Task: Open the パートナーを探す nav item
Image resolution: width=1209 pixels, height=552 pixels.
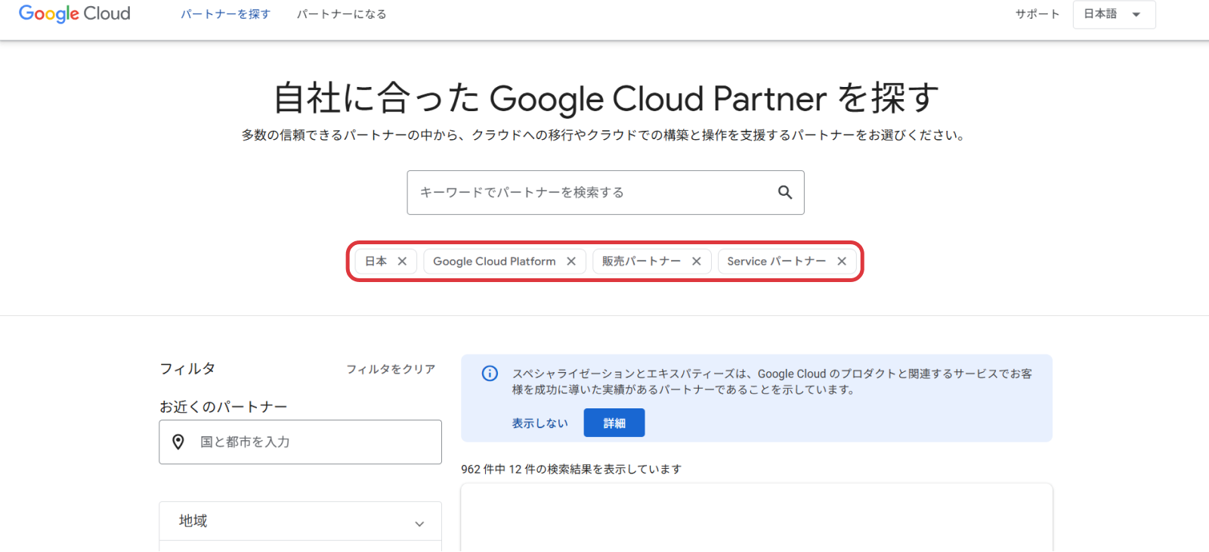Action: (x=225, y=14)
